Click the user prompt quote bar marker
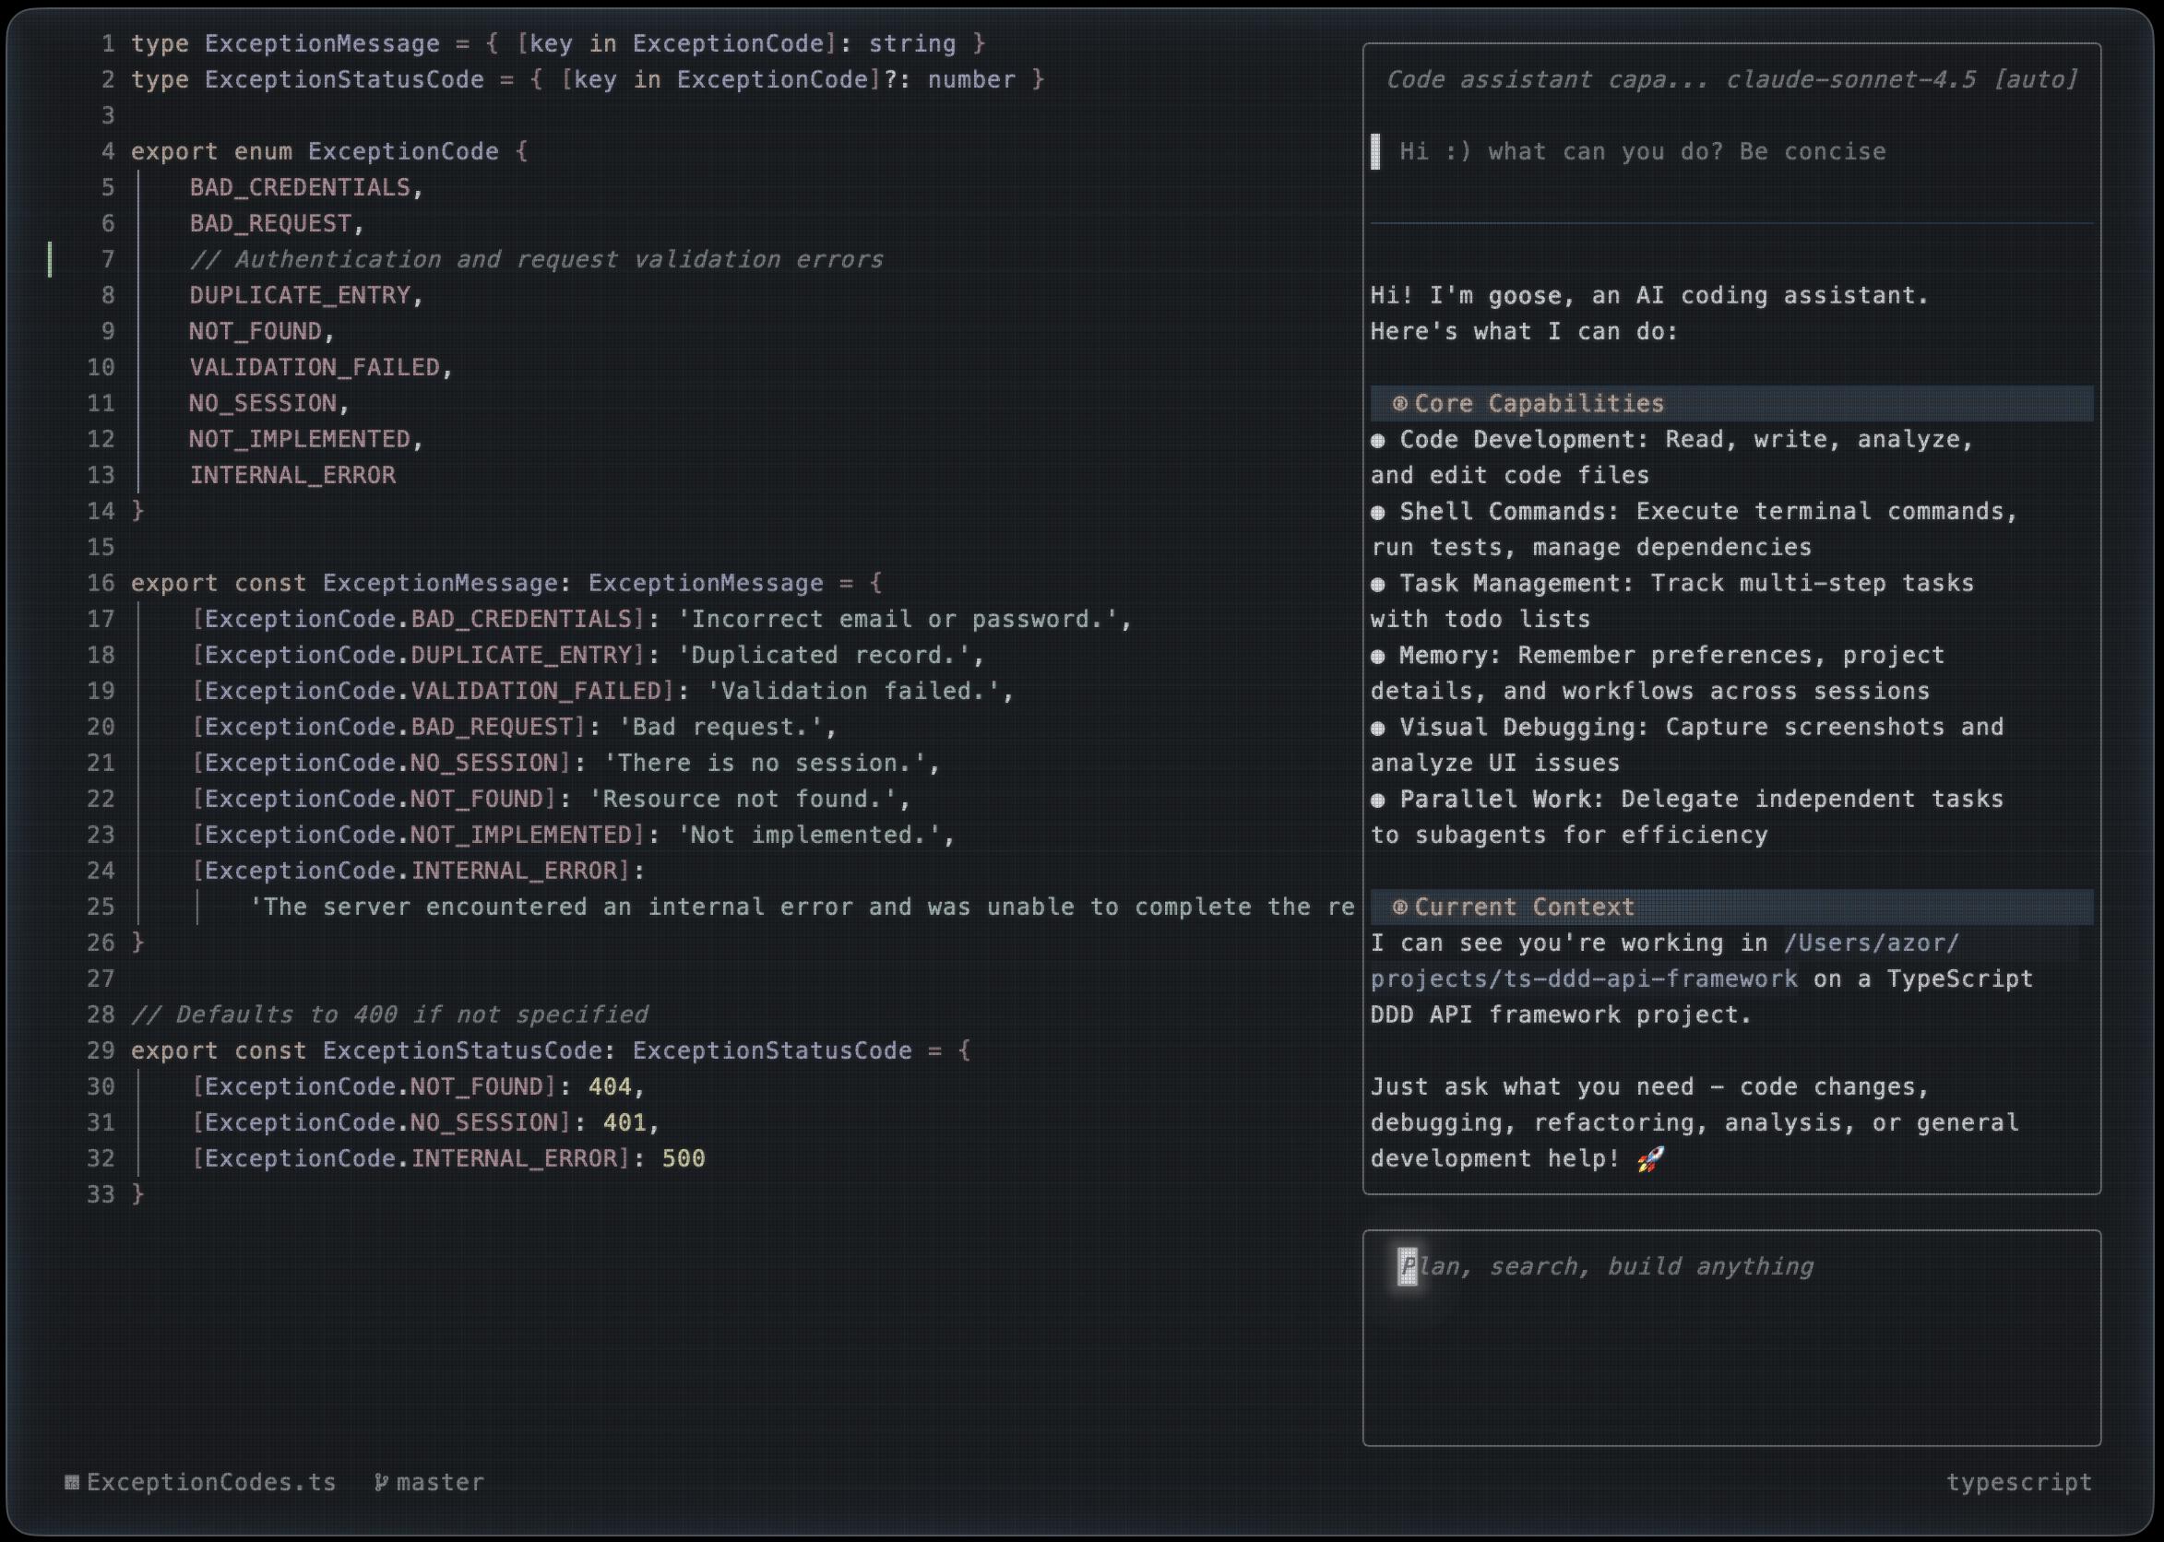Image resolution: width=2164 pixels, height=1542 pixels. (x=1375, y=152)
